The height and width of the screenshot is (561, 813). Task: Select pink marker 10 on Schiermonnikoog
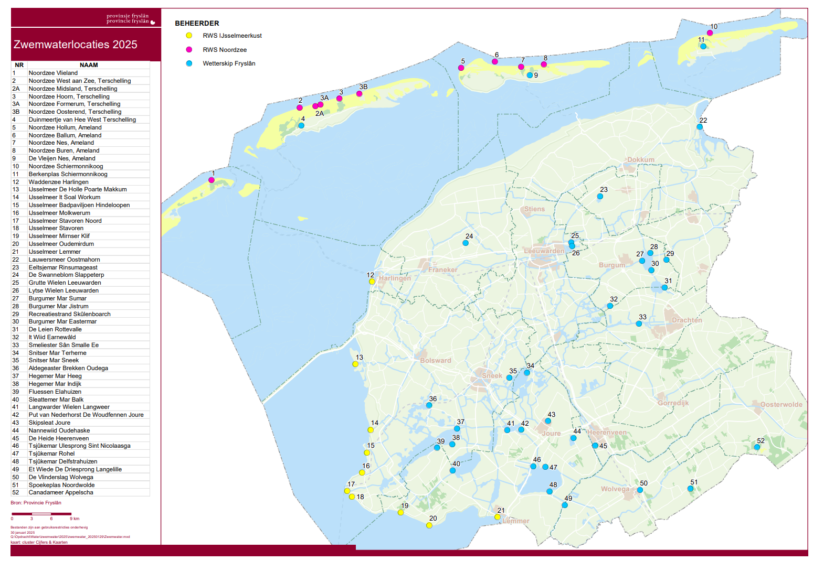[710, 33]
